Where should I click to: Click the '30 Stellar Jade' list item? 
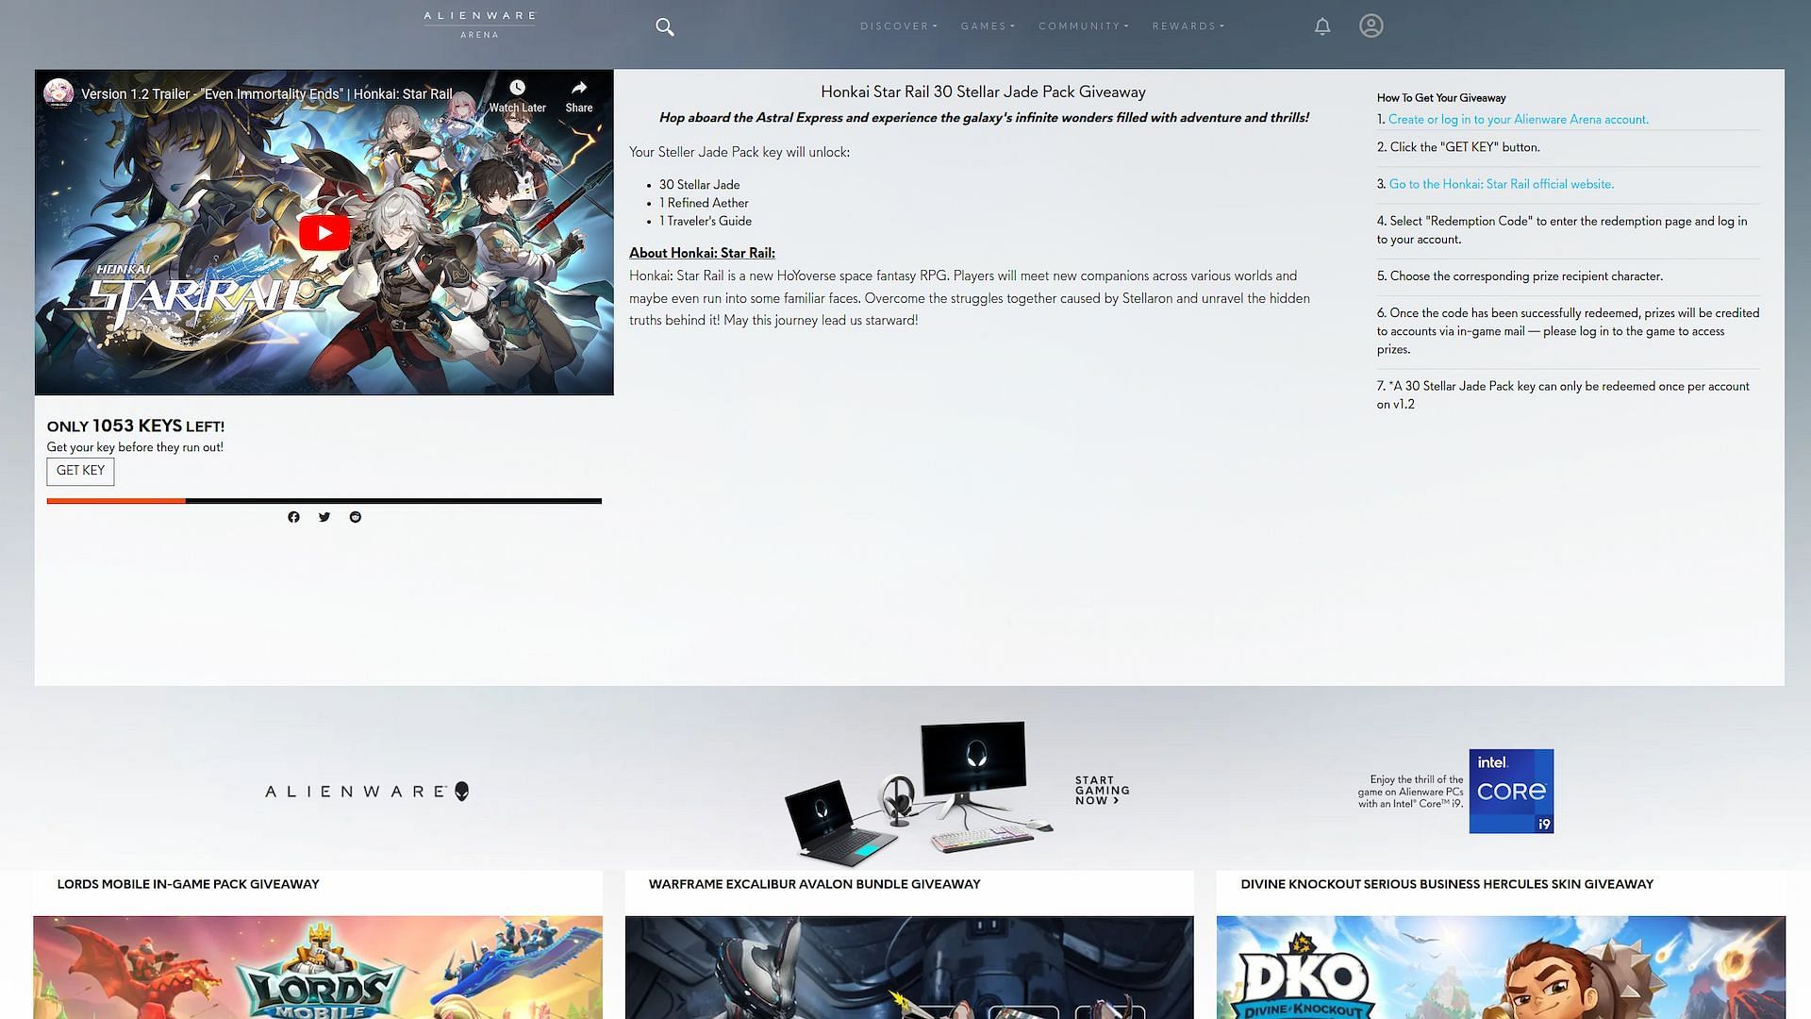coord(699,185)
